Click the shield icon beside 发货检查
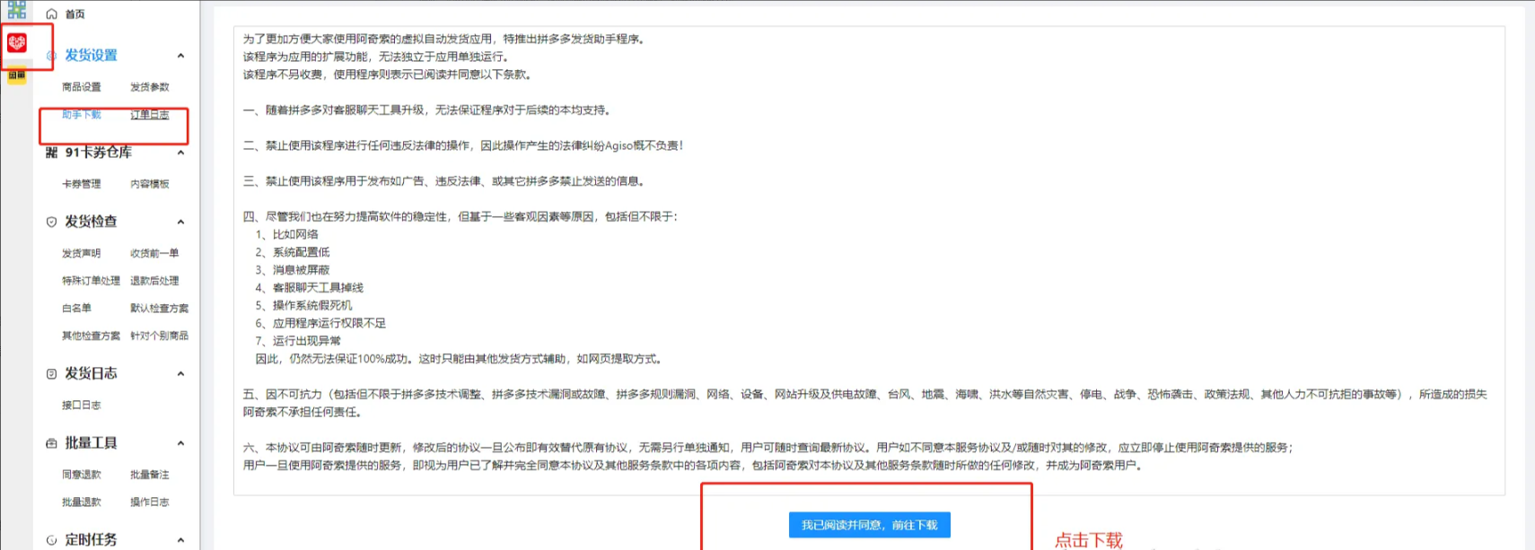Viewport: 1535px width, 550px height. pos(51,222)
